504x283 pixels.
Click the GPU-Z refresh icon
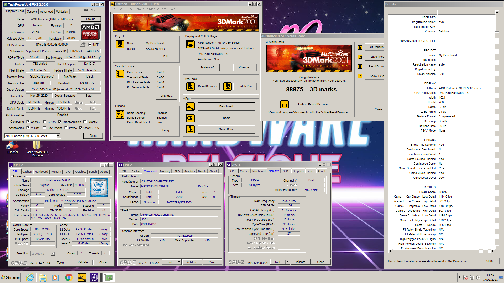(x=93, y=10)
